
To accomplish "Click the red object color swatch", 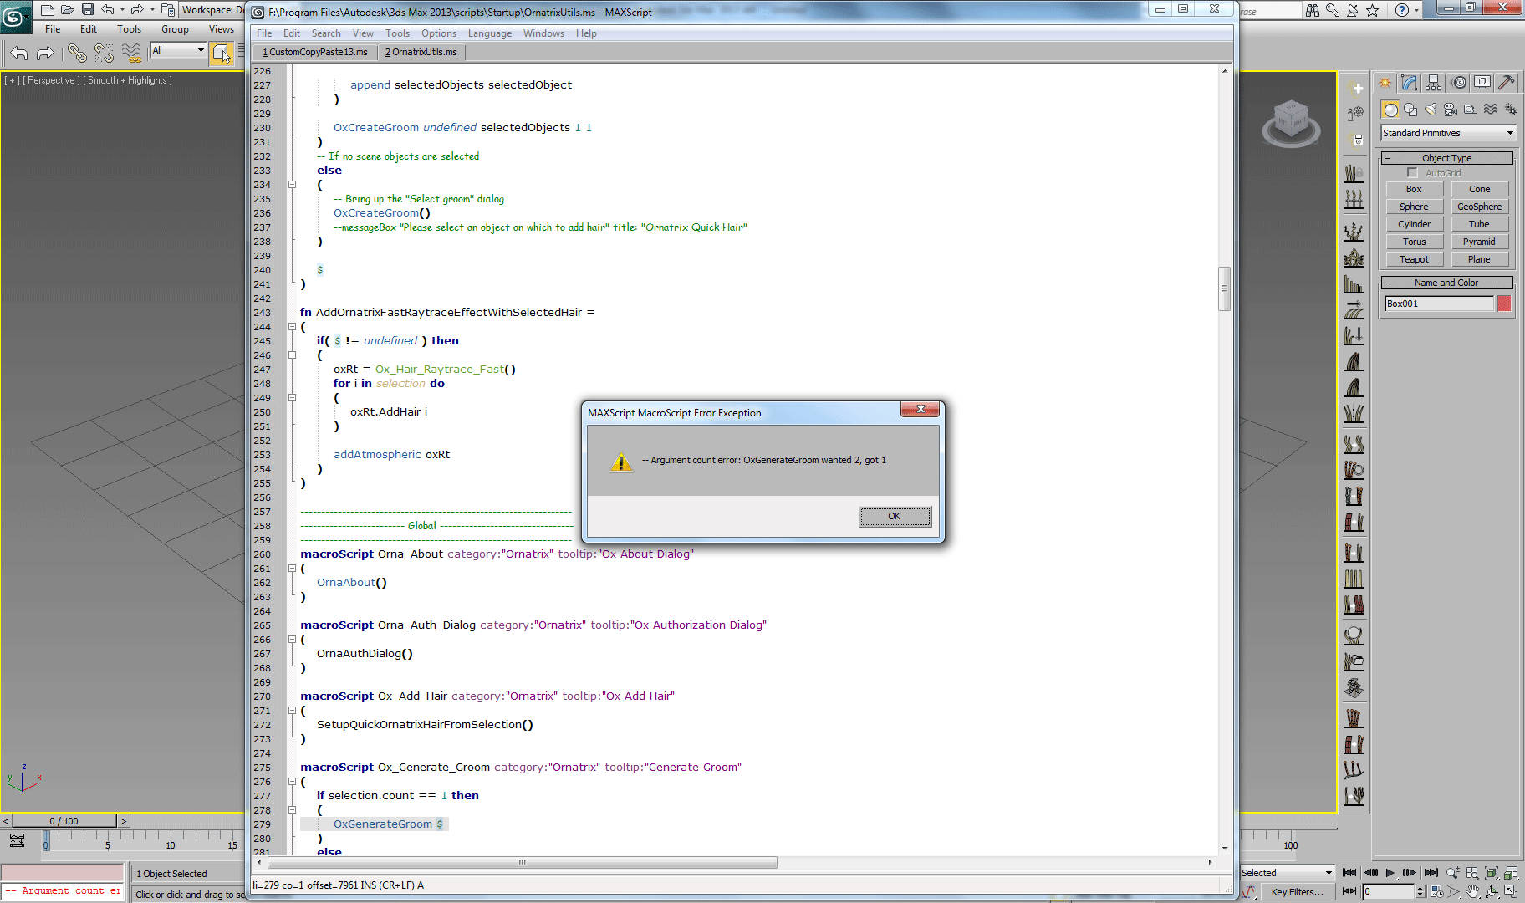I will (x=1504, y=304).
